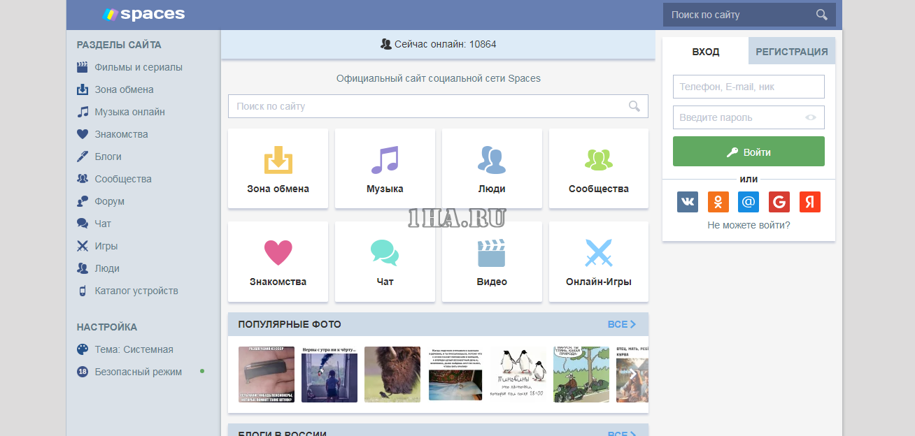Focus the Телефон, E-mail, ник field
915x436 pixels.
pyautogui.click(x=749, y=87)
